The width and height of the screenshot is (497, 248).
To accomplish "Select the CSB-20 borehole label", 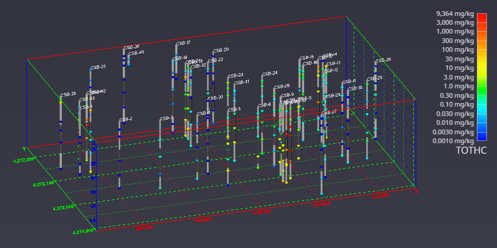I will [x=221, y=50].
